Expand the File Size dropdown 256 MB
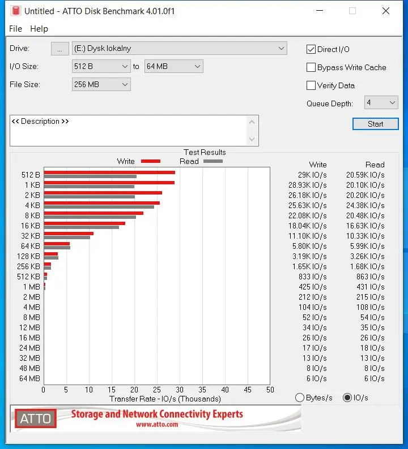 click(x=101, y=84)
